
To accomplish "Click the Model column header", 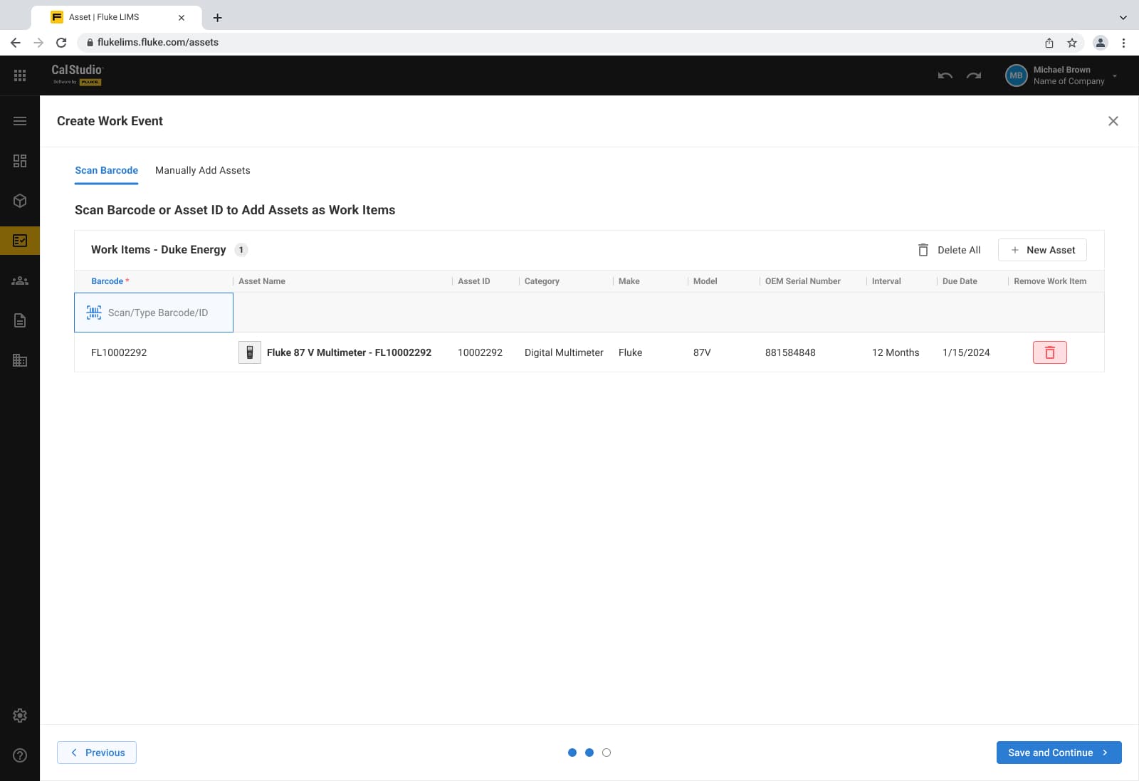I will pyautogui.click(x=705, y=281).
